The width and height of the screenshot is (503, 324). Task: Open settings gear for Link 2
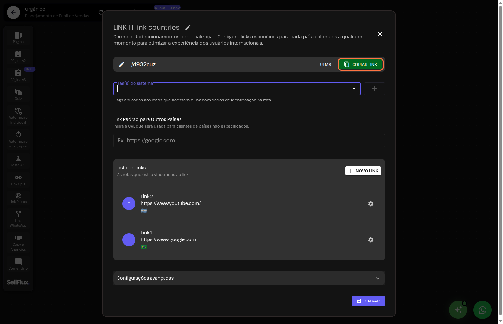[x=370, y=204]
